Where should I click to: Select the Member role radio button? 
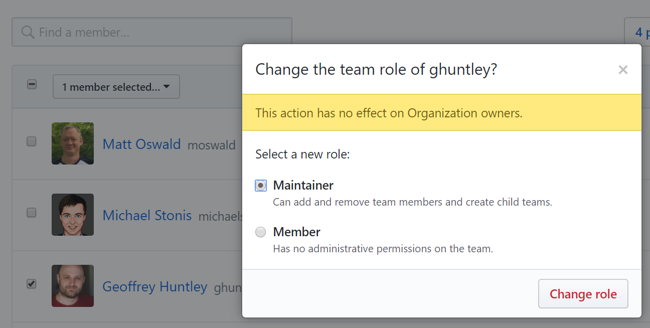260,232
